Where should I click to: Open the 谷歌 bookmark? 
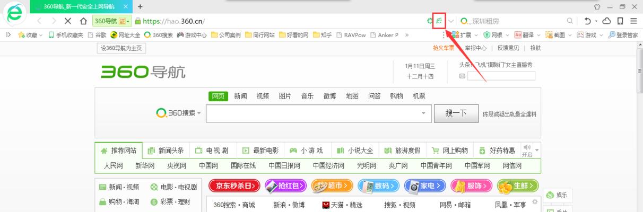(98, 35)
